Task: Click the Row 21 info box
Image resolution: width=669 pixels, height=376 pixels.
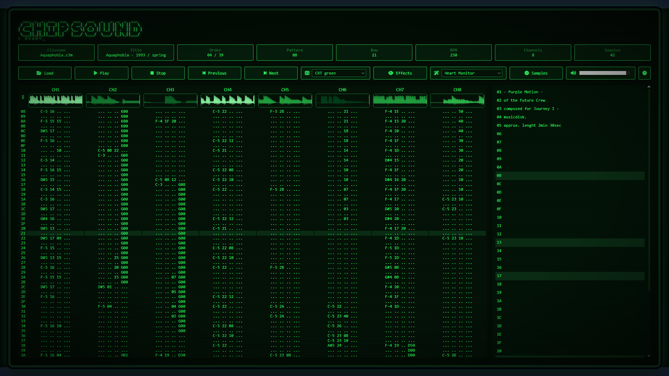Action: point(374,53)
